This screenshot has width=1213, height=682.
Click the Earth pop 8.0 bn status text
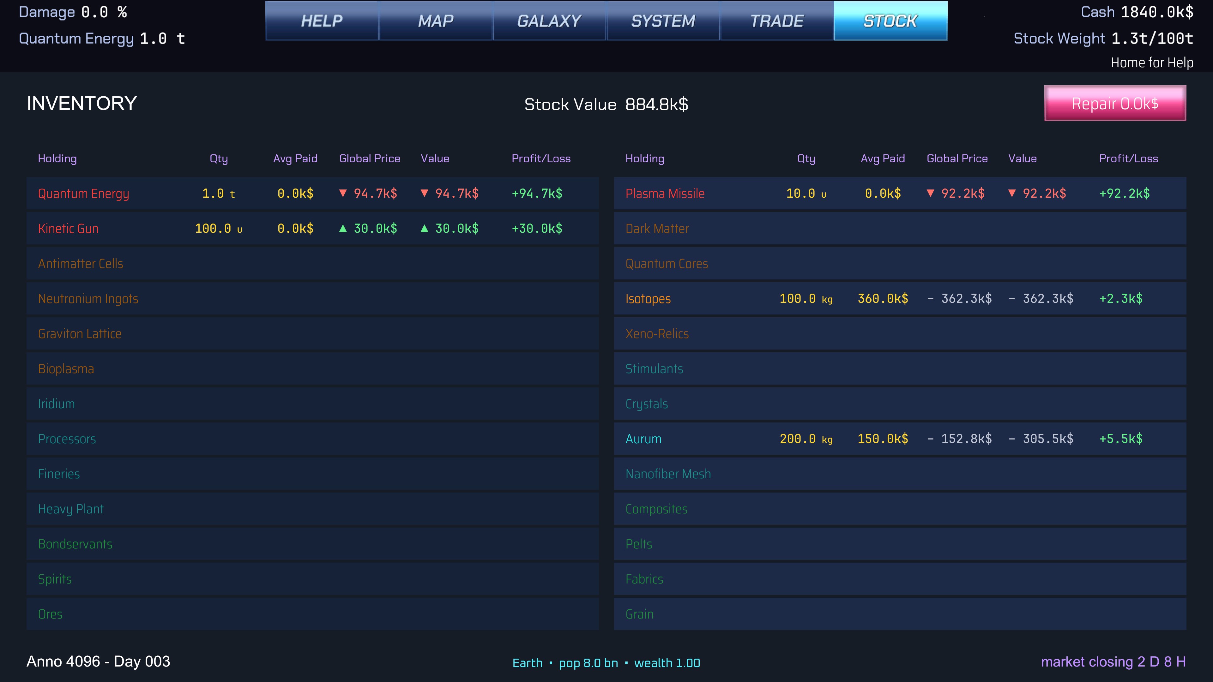(x=606, y=663)
